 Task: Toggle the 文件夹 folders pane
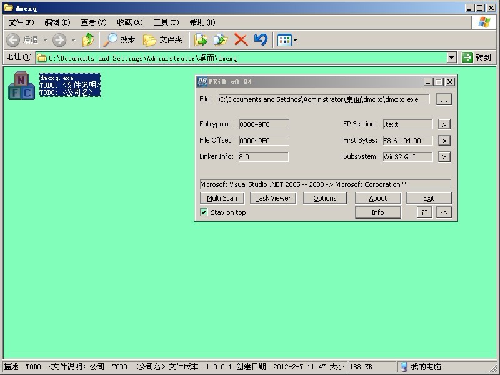pos(162,40)
